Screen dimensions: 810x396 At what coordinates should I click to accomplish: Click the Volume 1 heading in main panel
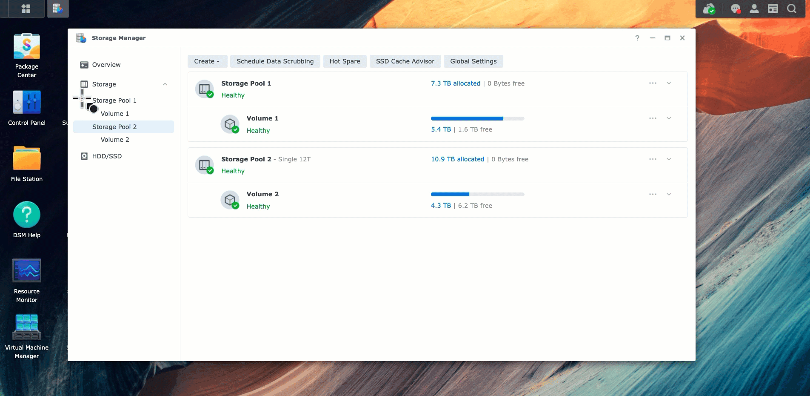(x=263, y=118)
